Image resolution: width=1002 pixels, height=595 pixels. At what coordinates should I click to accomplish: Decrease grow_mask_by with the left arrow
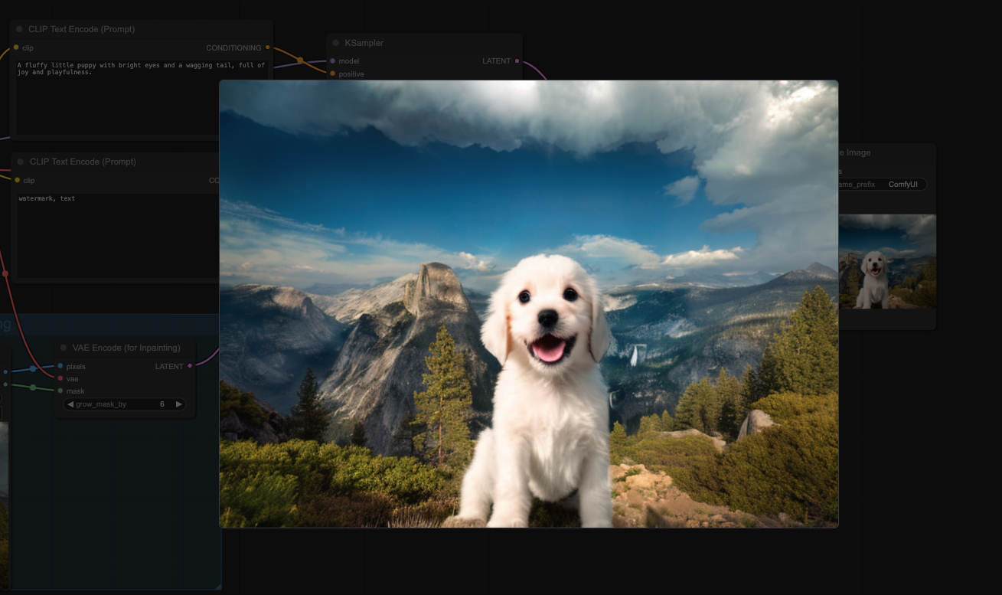click(x=70, y=404)
